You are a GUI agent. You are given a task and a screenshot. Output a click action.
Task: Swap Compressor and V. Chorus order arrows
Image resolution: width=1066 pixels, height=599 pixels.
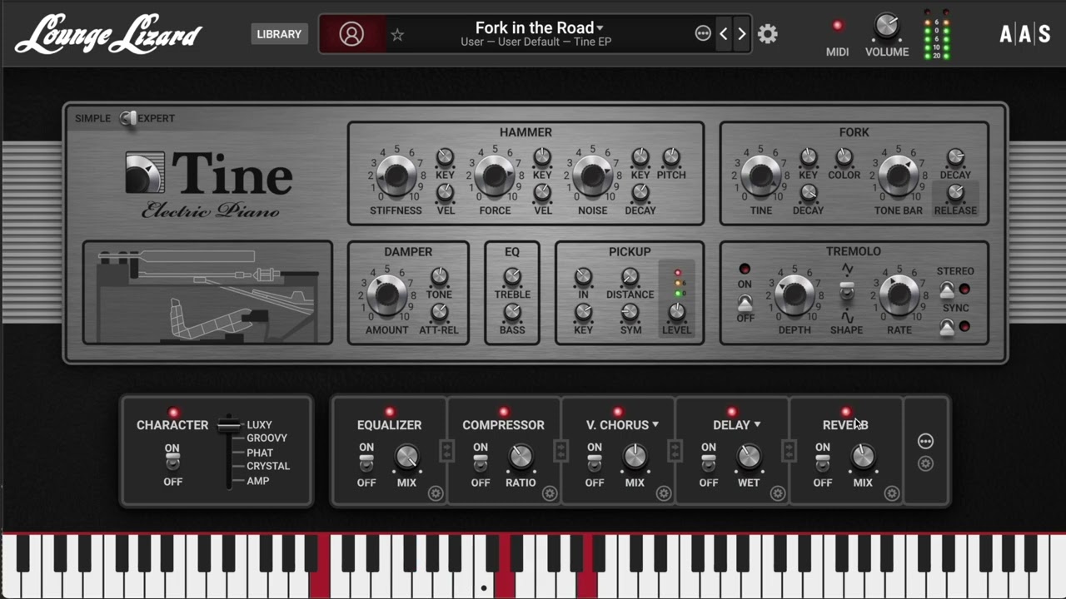[561, 451]
